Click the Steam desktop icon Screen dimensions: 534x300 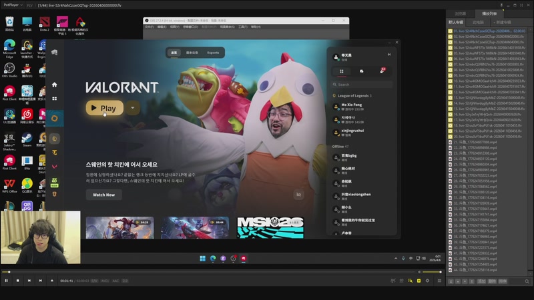click(27, 140)
